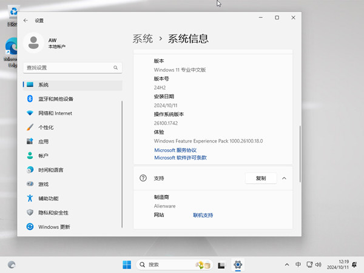Open 蓝牙和其他设备 settings
This screenshot has width=364, height=273.
click(x=73, y=99)
